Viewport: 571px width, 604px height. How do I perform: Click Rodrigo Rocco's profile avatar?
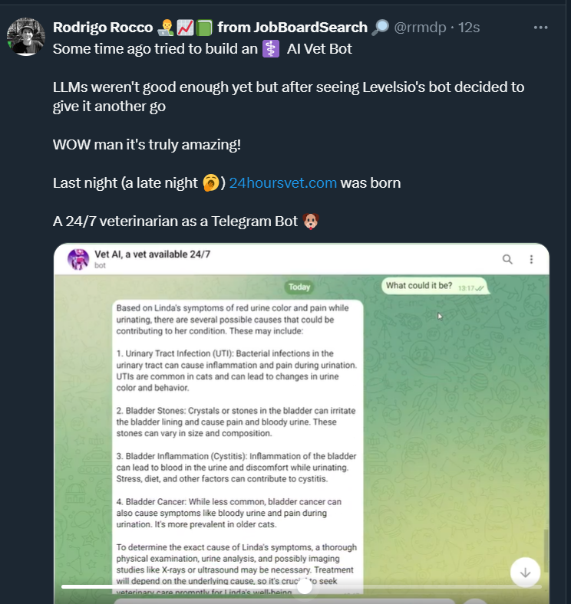(x=26, y=36)
